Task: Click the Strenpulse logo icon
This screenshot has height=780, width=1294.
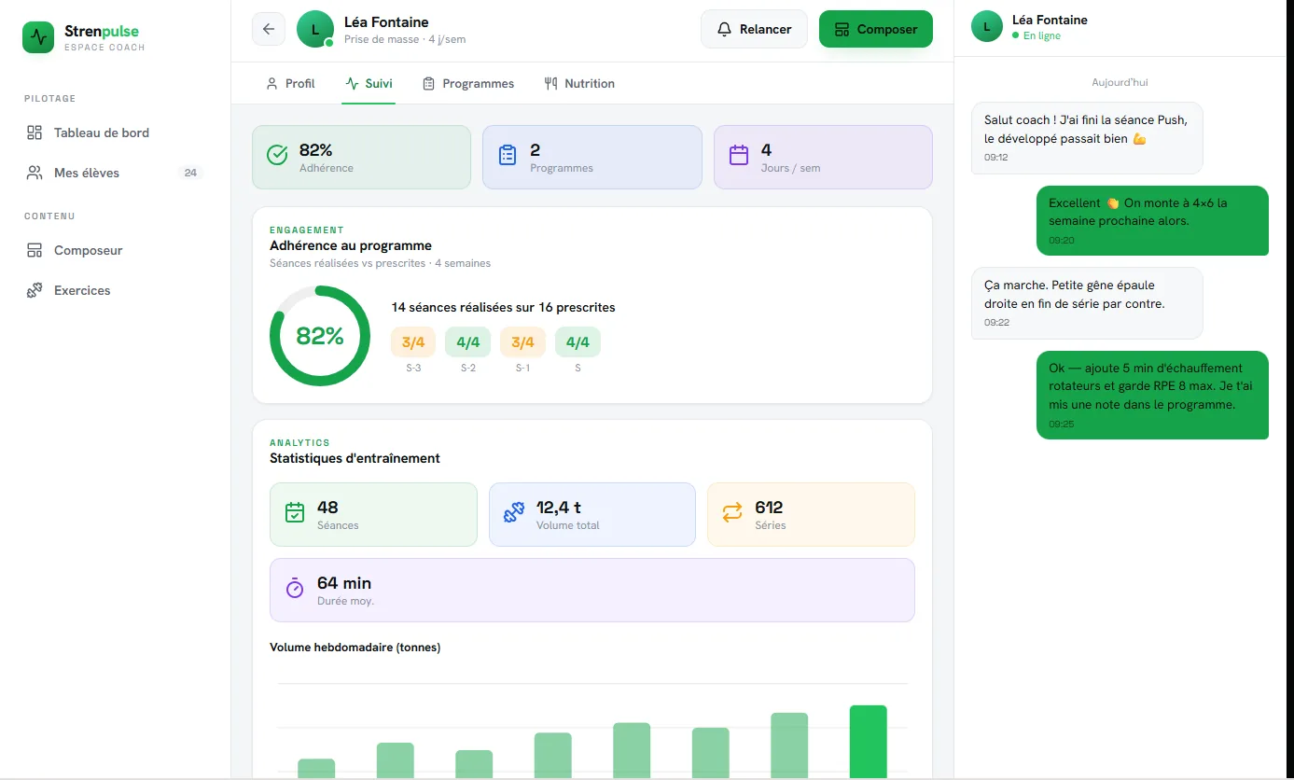Action: (38, 37)
